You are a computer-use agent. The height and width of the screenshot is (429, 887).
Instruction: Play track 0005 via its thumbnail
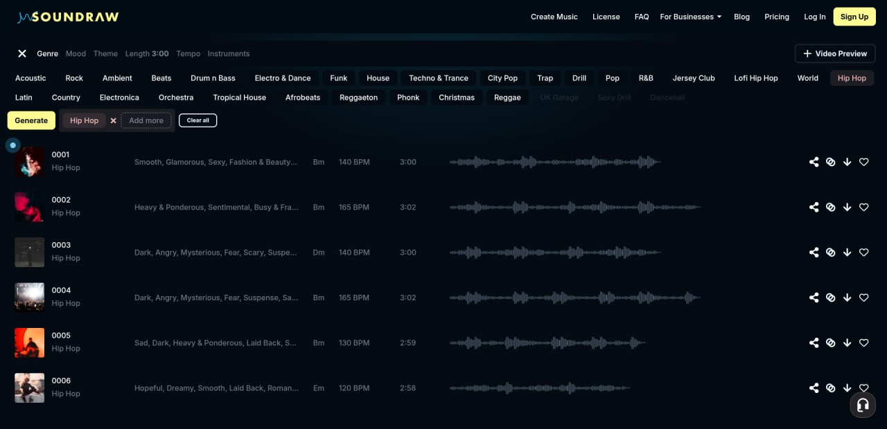[29, 343]
